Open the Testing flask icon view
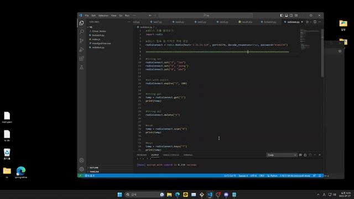The height and width of the screenshot is (199, 354). (x=81, y=67)
